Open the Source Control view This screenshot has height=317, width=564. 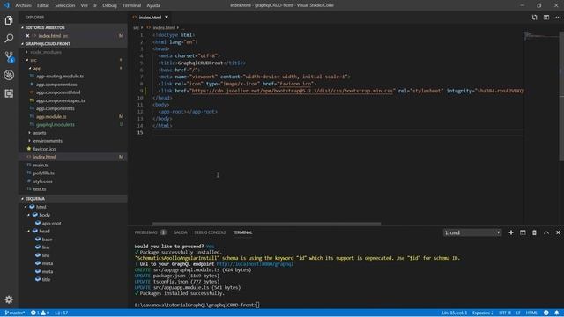click(x=9, y=56)
